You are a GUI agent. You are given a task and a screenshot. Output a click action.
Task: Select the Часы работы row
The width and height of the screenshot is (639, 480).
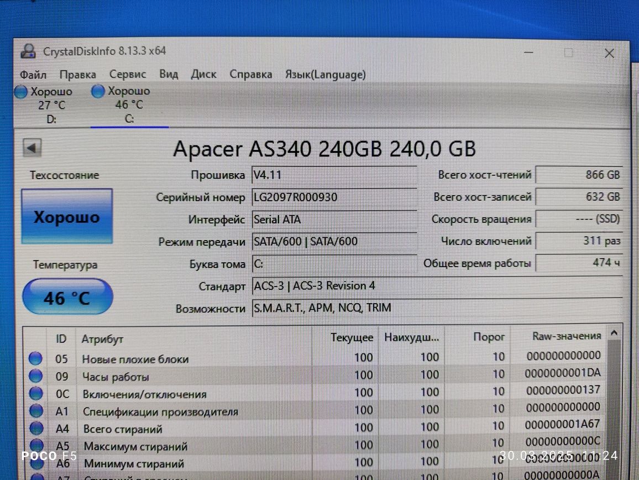pos(315,375)
